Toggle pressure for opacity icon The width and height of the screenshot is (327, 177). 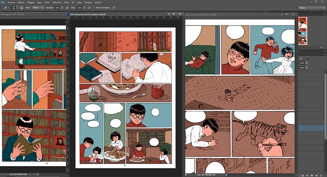click(x=67, y=8)
